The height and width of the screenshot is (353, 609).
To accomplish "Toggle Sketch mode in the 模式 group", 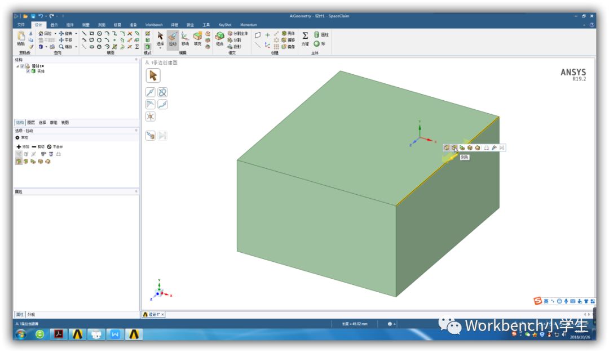I will (148, 34).
